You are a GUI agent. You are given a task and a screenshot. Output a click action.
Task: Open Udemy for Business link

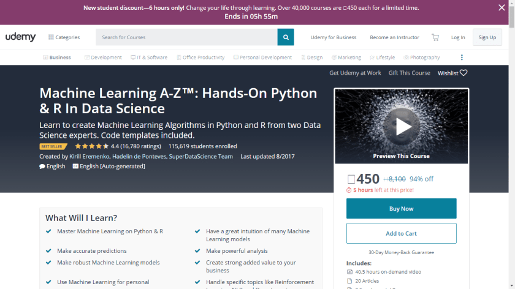click(333, 37)
